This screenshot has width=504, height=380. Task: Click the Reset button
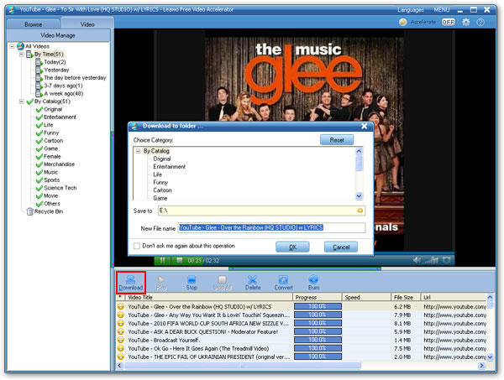[337, 140]
